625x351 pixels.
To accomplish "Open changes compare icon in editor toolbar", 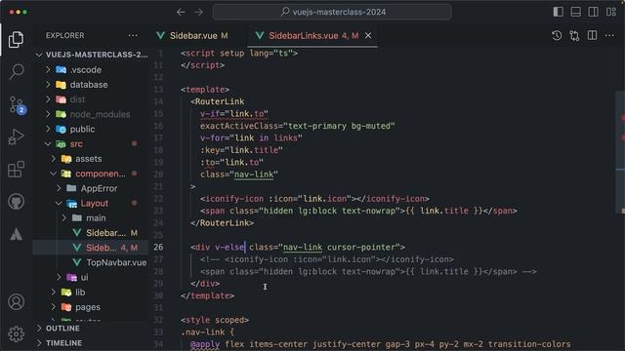I will (574, 35).
